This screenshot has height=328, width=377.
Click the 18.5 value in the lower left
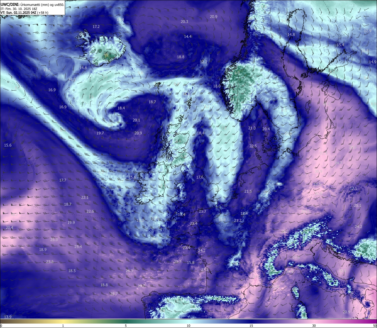pyautogui.click(x=72, y=271)
